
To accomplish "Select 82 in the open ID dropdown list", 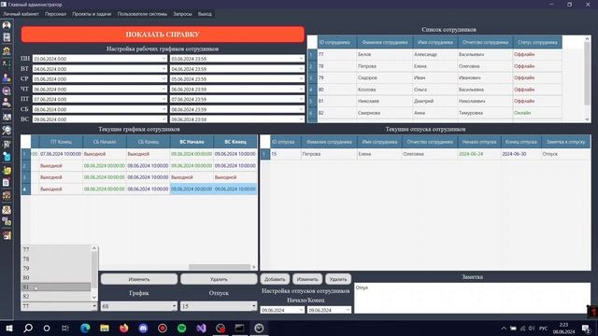I will click(x=56, y=296).
